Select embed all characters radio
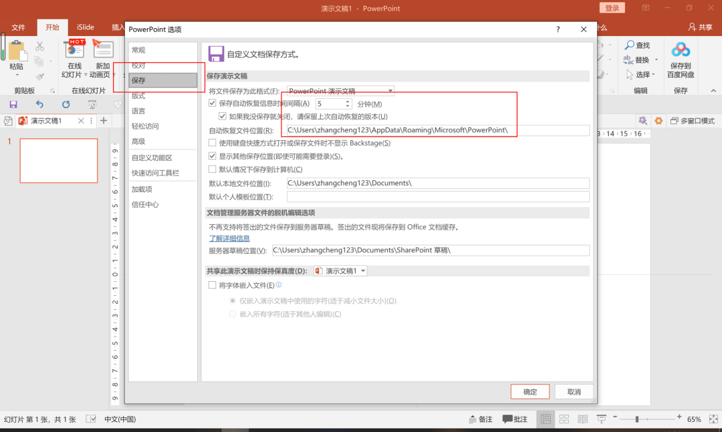 [x=233, y=314]
